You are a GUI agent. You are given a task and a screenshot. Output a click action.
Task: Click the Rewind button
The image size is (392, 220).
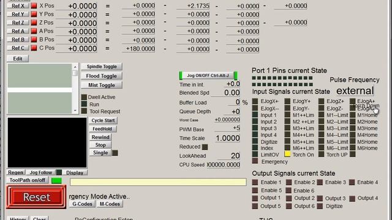(100, 137)
